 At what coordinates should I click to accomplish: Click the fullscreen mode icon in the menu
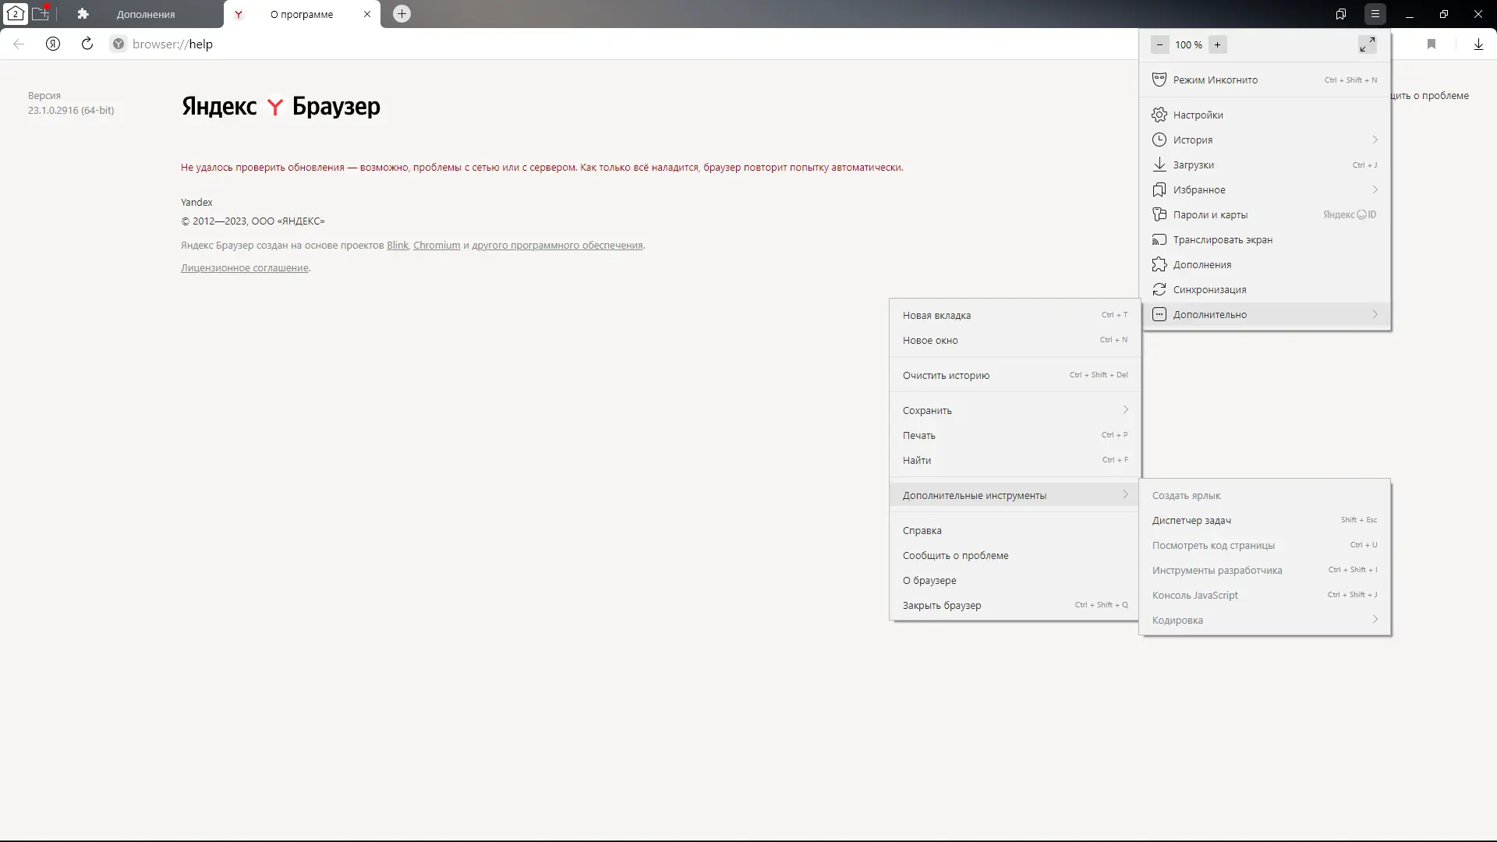pos(1367,44)
